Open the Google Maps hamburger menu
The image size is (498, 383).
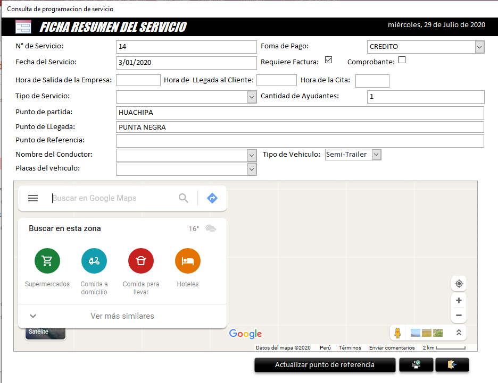pyautogui.click(x=33, y=198)
